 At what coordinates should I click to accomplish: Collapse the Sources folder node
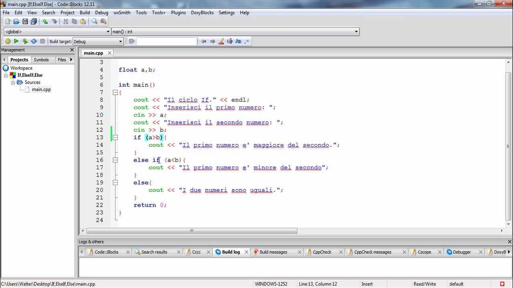click(x=13, y=82)
